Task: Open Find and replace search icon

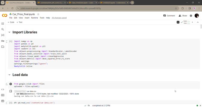Action: coord(3,29)
